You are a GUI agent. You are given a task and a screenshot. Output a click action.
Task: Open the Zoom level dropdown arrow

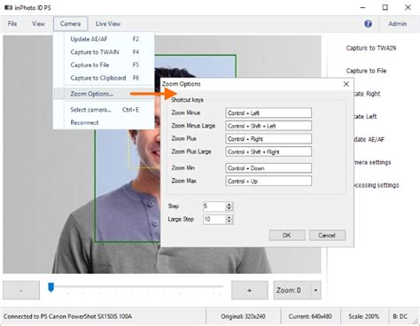tap(315, 291)
